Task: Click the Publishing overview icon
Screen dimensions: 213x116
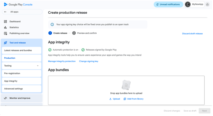Action: click(x=5, y=33)
